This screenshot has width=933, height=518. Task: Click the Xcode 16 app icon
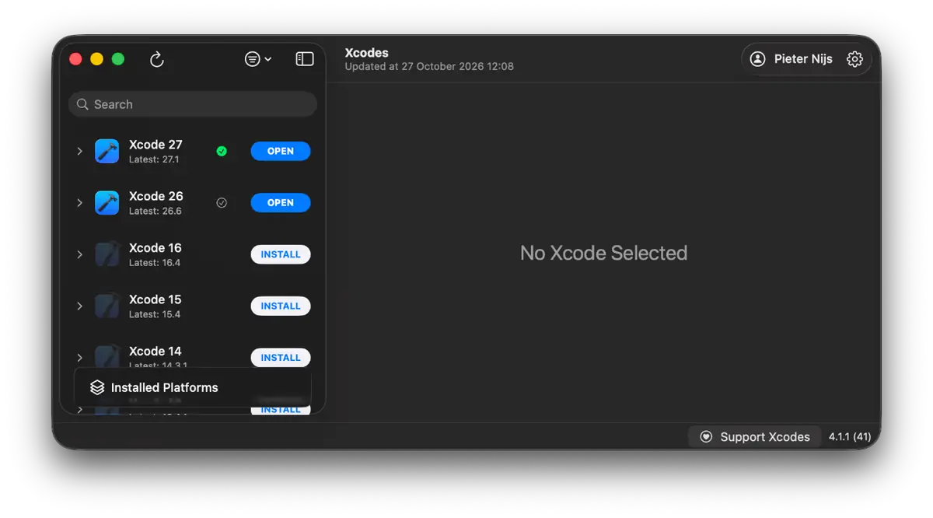(x=107, y=254)
